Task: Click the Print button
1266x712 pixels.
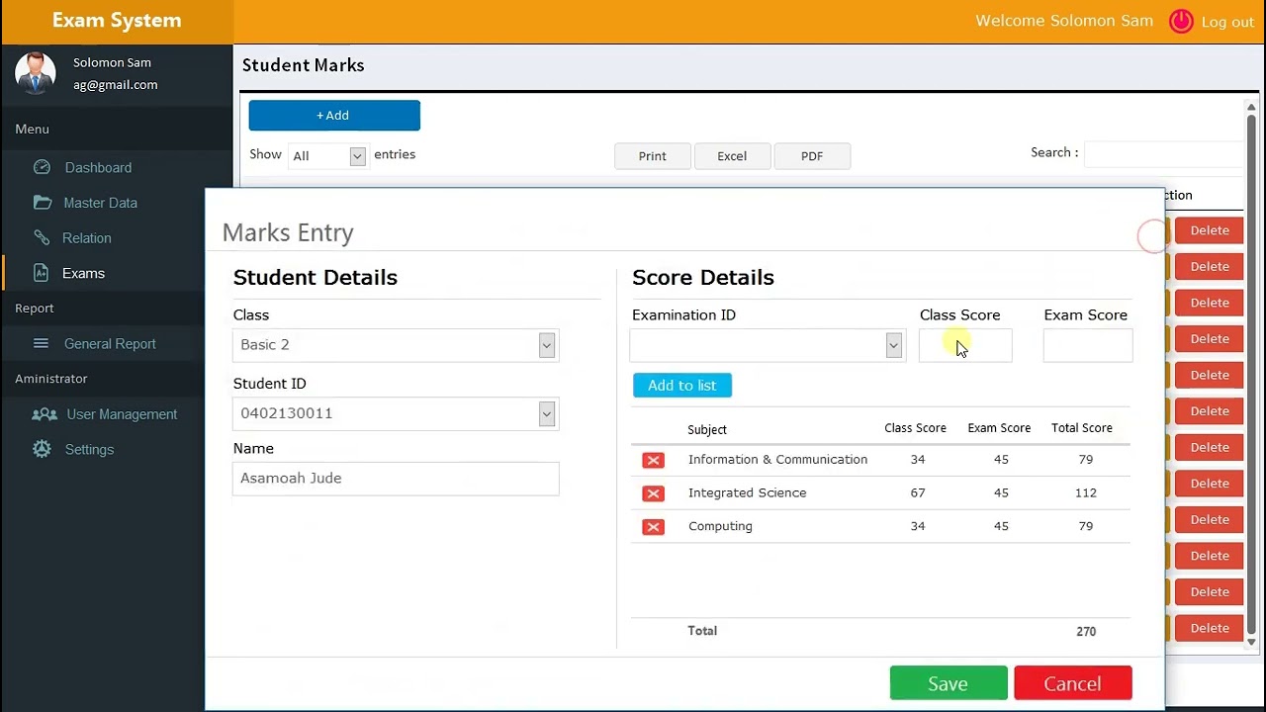Action: tap(653, 156)
